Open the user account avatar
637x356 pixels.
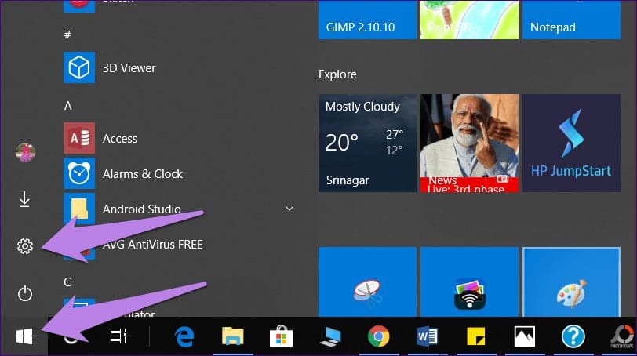(x=25, y=153)
